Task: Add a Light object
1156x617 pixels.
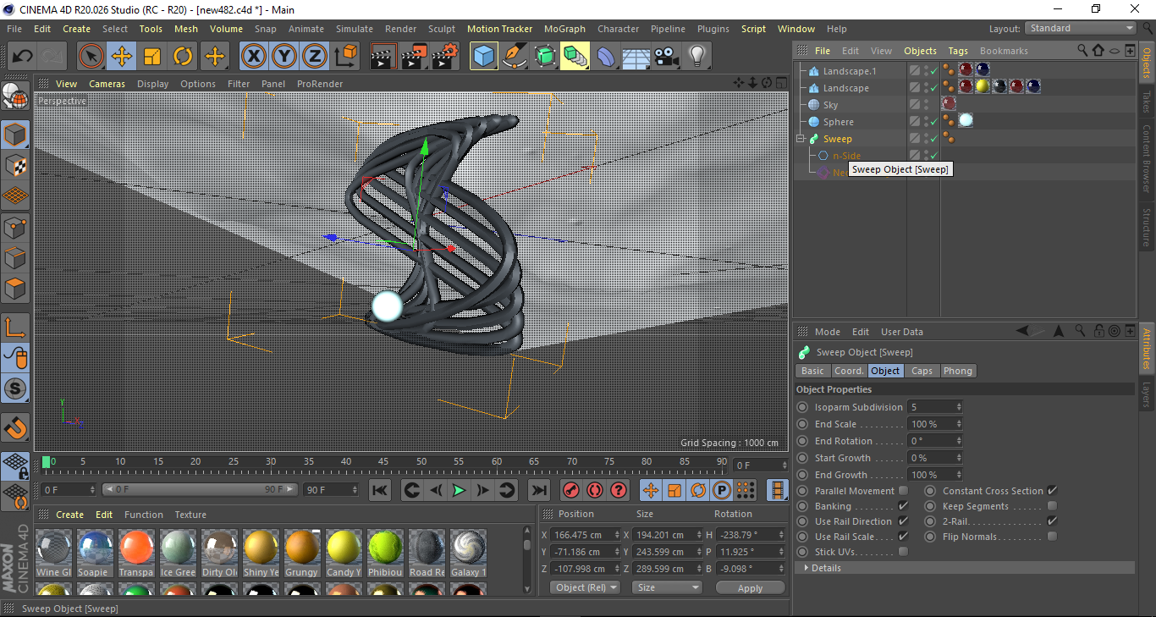Action: pos(697,57)
